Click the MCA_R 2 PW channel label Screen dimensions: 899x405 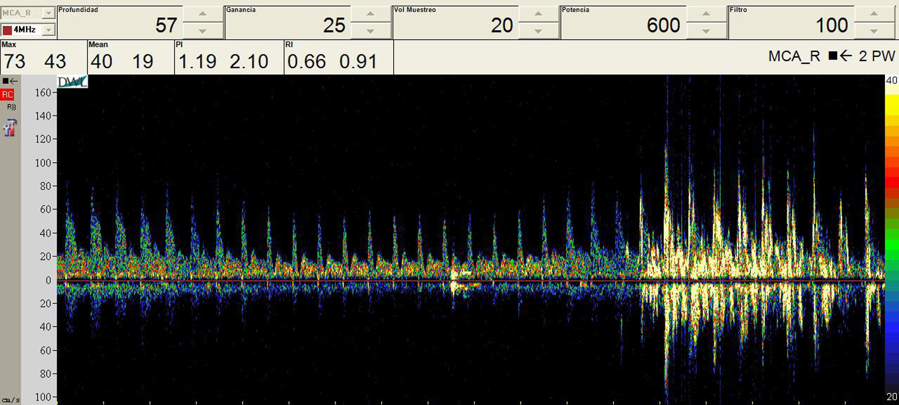831,56
